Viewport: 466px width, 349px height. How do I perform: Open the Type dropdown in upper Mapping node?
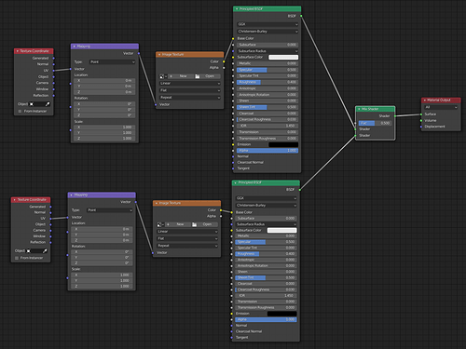(112, 62)
